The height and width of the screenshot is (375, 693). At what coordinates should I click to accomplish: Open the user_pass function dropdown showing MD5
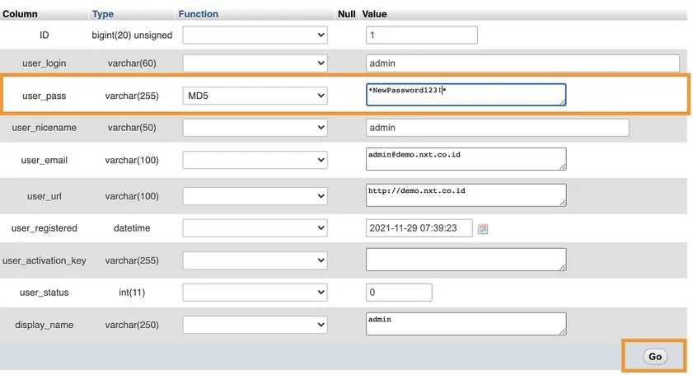(x=255, y=96)
